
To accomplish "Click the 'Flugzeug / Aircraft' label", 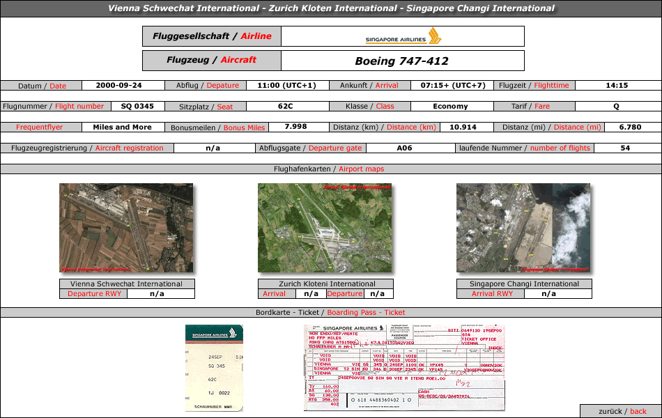I will click(x=212, y=61).
